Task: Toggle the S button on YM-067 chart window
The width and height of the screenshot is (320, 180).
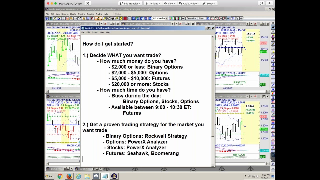Action: [x=172, y=24]
